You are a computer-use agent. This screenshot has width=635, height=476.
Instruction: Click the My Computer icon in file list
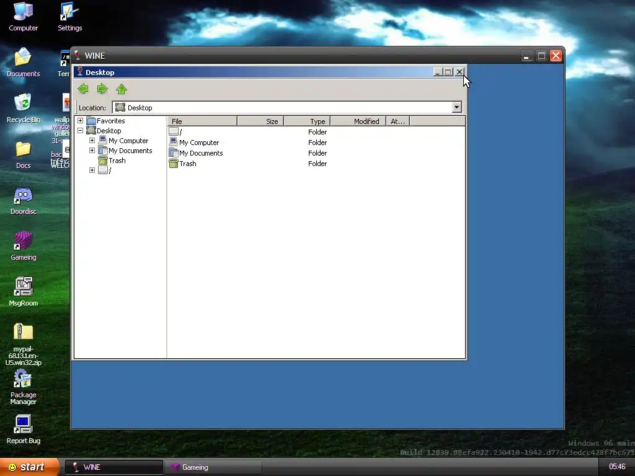(x=174, y=142)
